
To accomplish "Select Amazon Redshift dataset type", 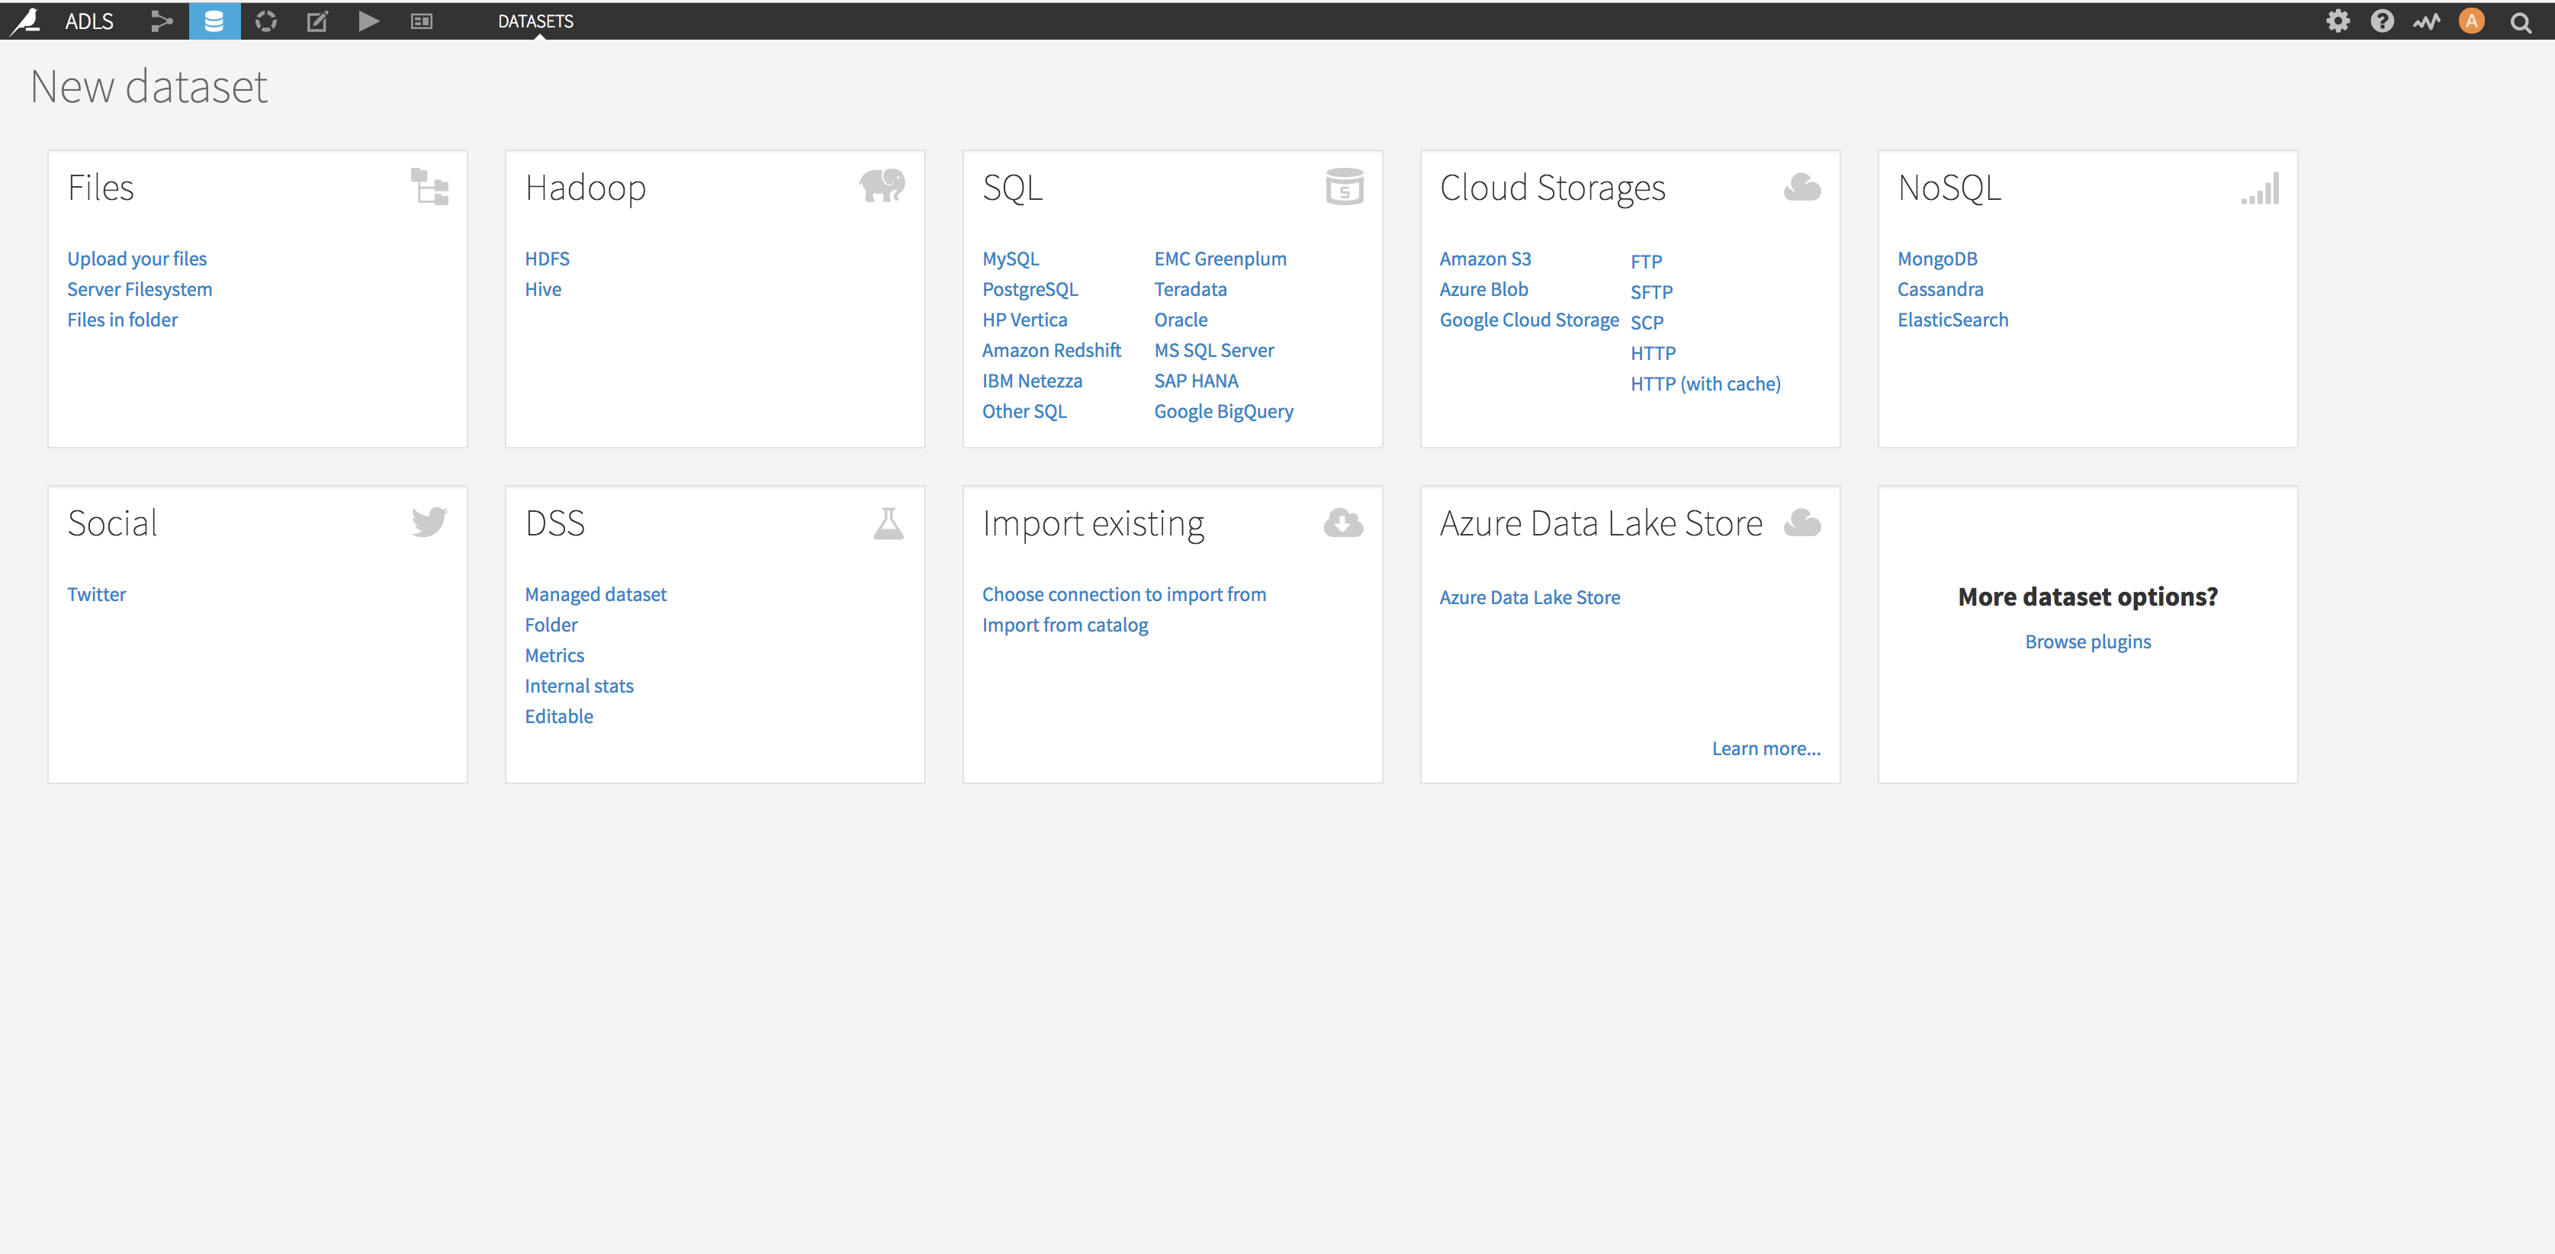I will point(1051,350).
